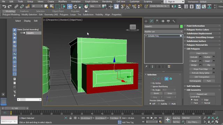Click the Hinge From Edge button
Screen dimensions: 223x125
click(201, 69)
